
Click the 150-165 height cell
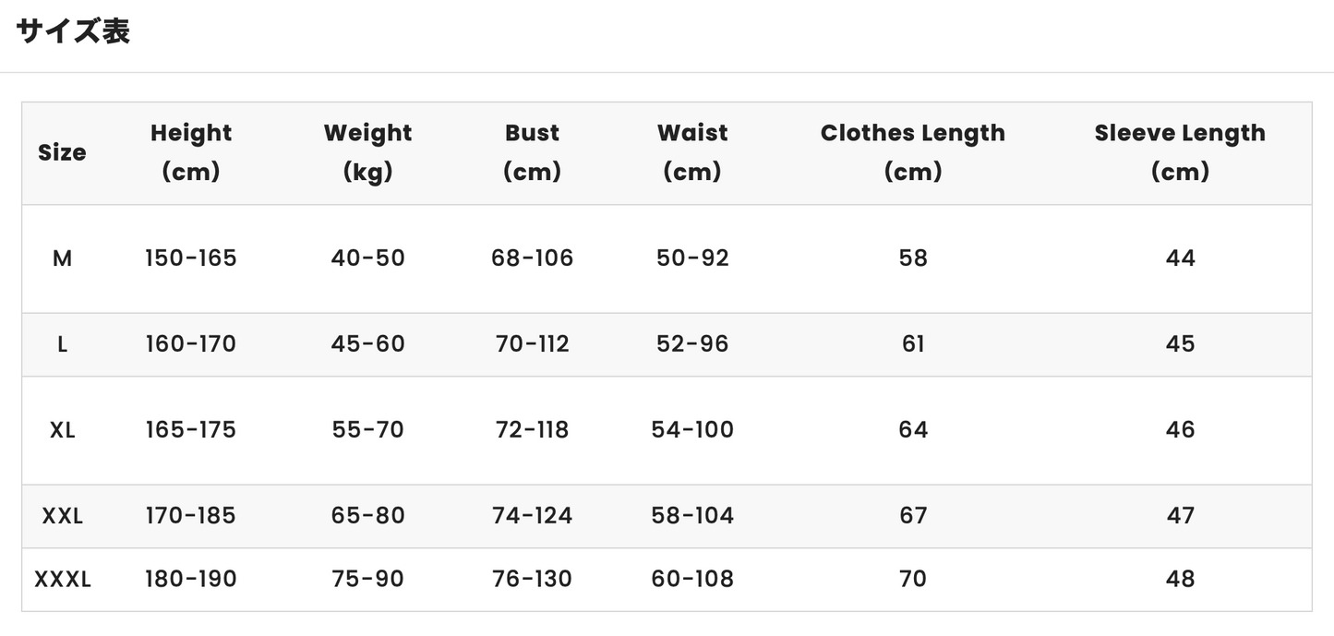[x=191, y=258]
